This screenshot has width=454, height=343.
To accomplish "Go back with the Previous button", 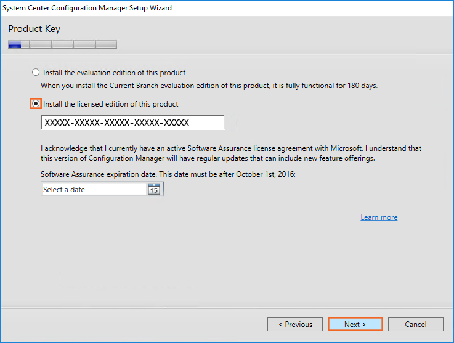I will 295,325.
